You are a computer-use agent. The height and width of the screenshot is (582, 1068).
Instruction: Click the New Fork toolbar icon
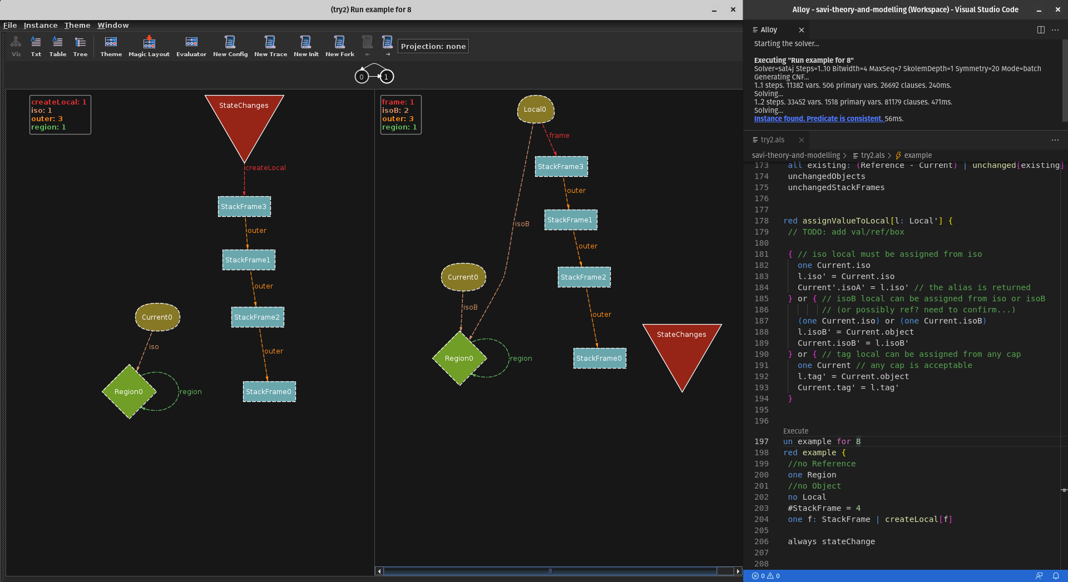click(x=339, y=46)
